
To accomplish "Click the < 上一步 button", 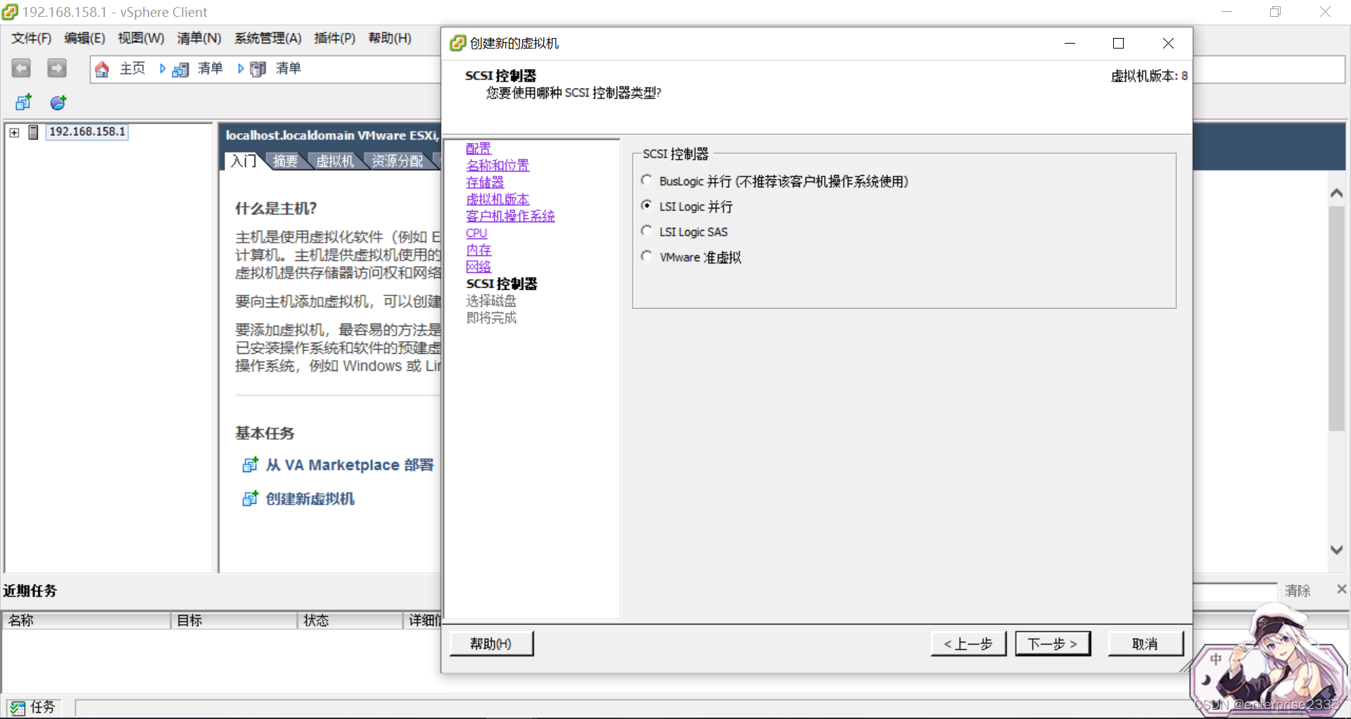I will pos(968,644).
